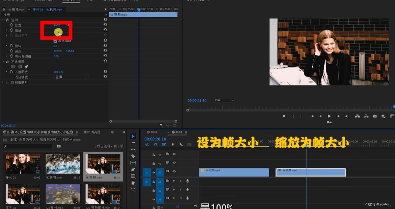Open the 混合模式 dropdown

tap(71, 77)
